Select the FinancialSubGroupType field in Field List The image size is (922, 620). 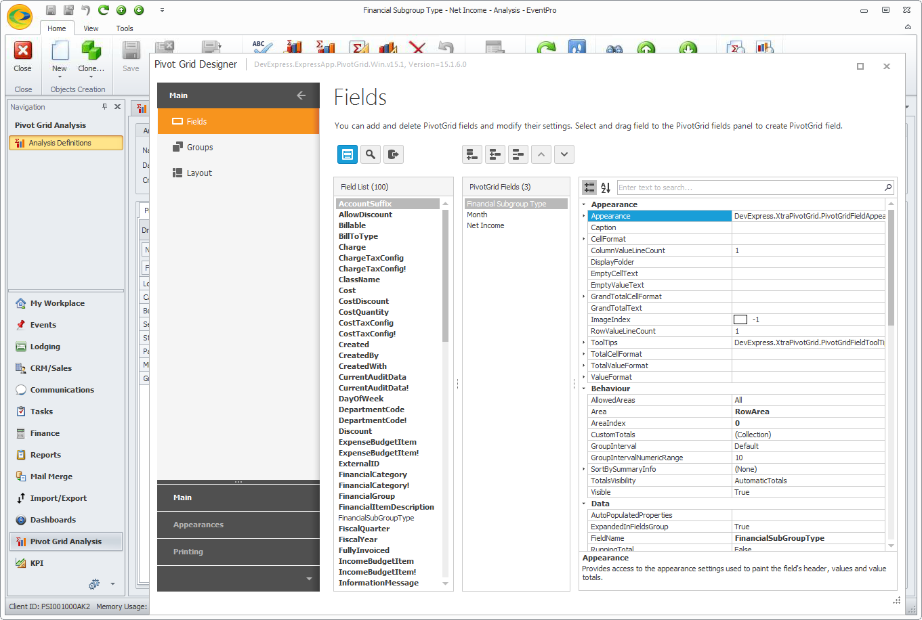coord(377,518)
